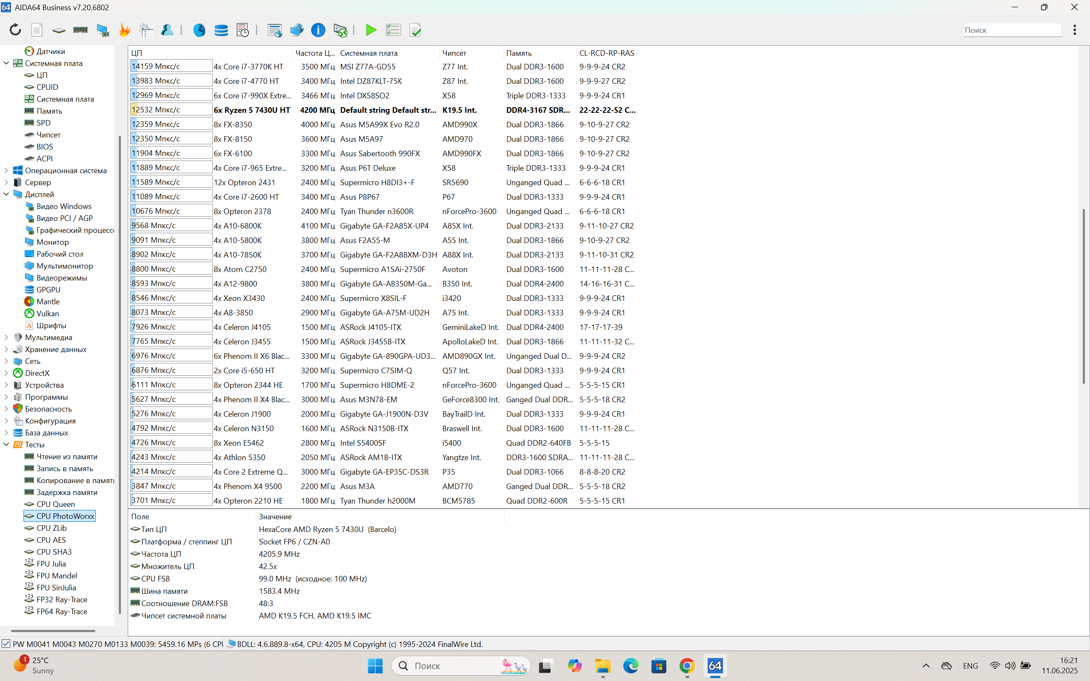Launch the flame stability test icon
1090x681 pixels.
[x=124, y=30]
